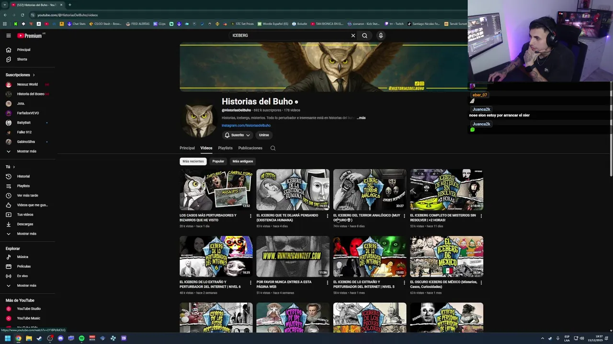Open options menu for Terror Analógico video
Viewport: 613px width, 344px height.
(404, 216)
